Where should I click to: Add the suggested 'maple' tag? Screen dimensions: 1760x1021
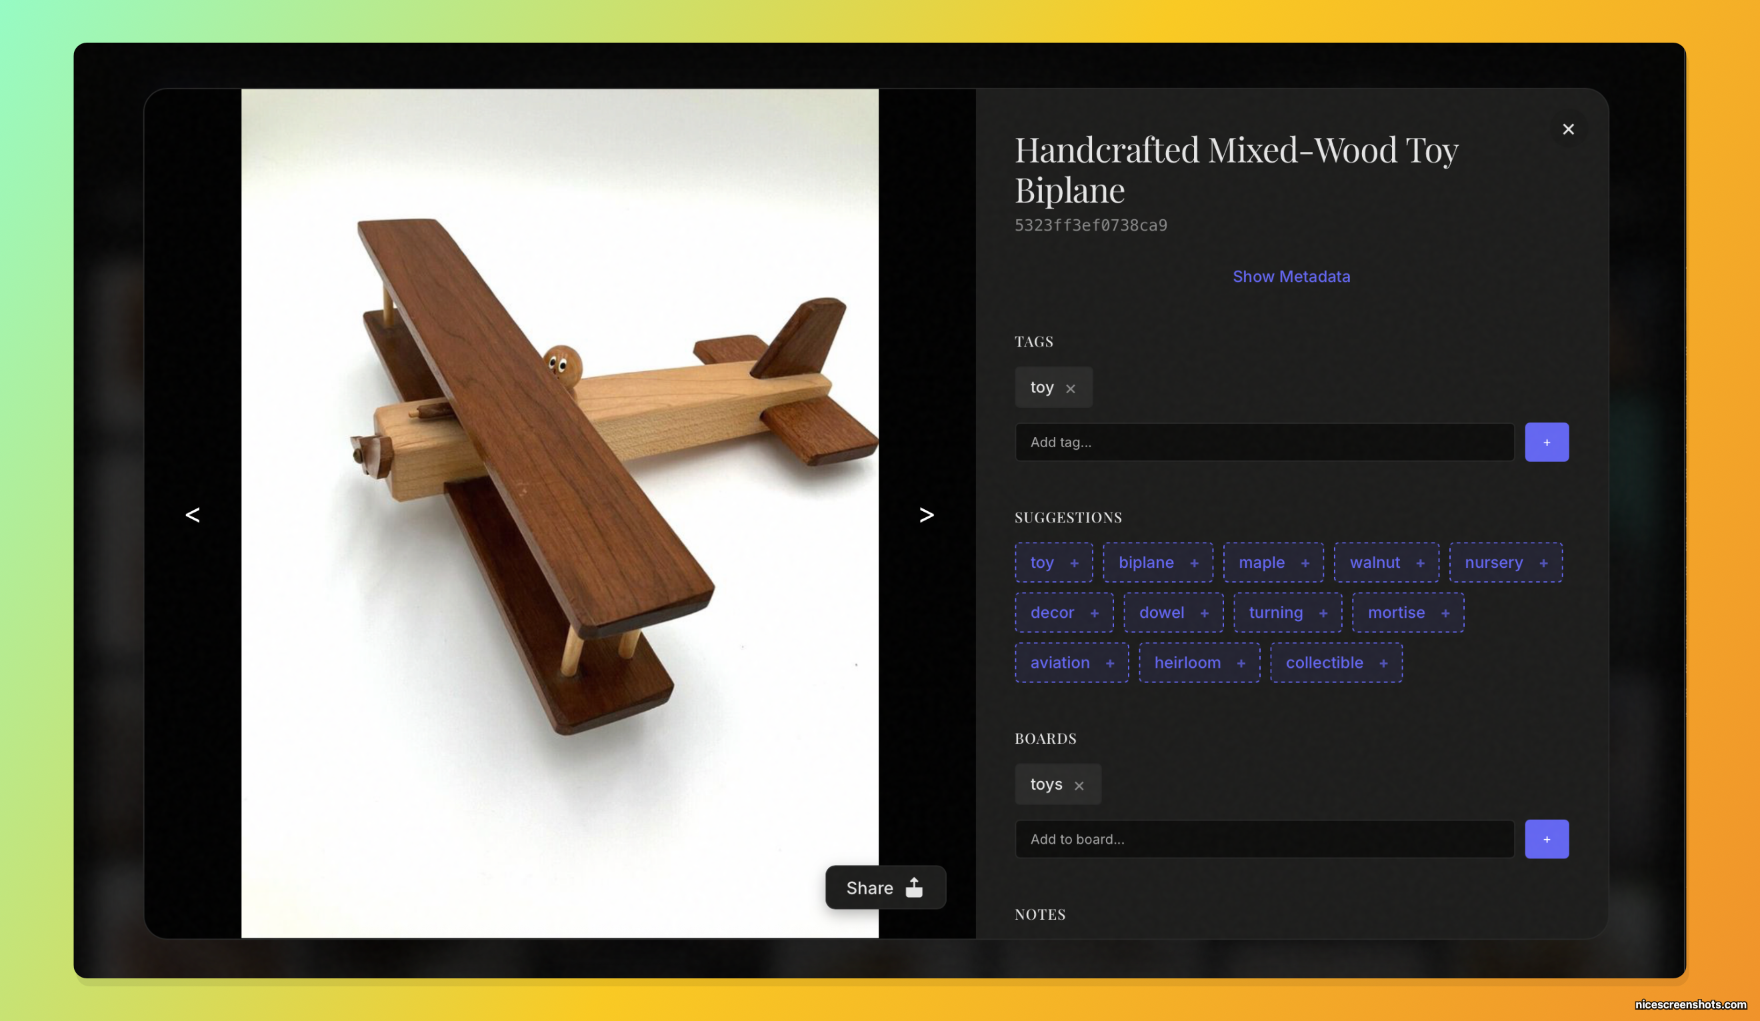pos(1273,563)
